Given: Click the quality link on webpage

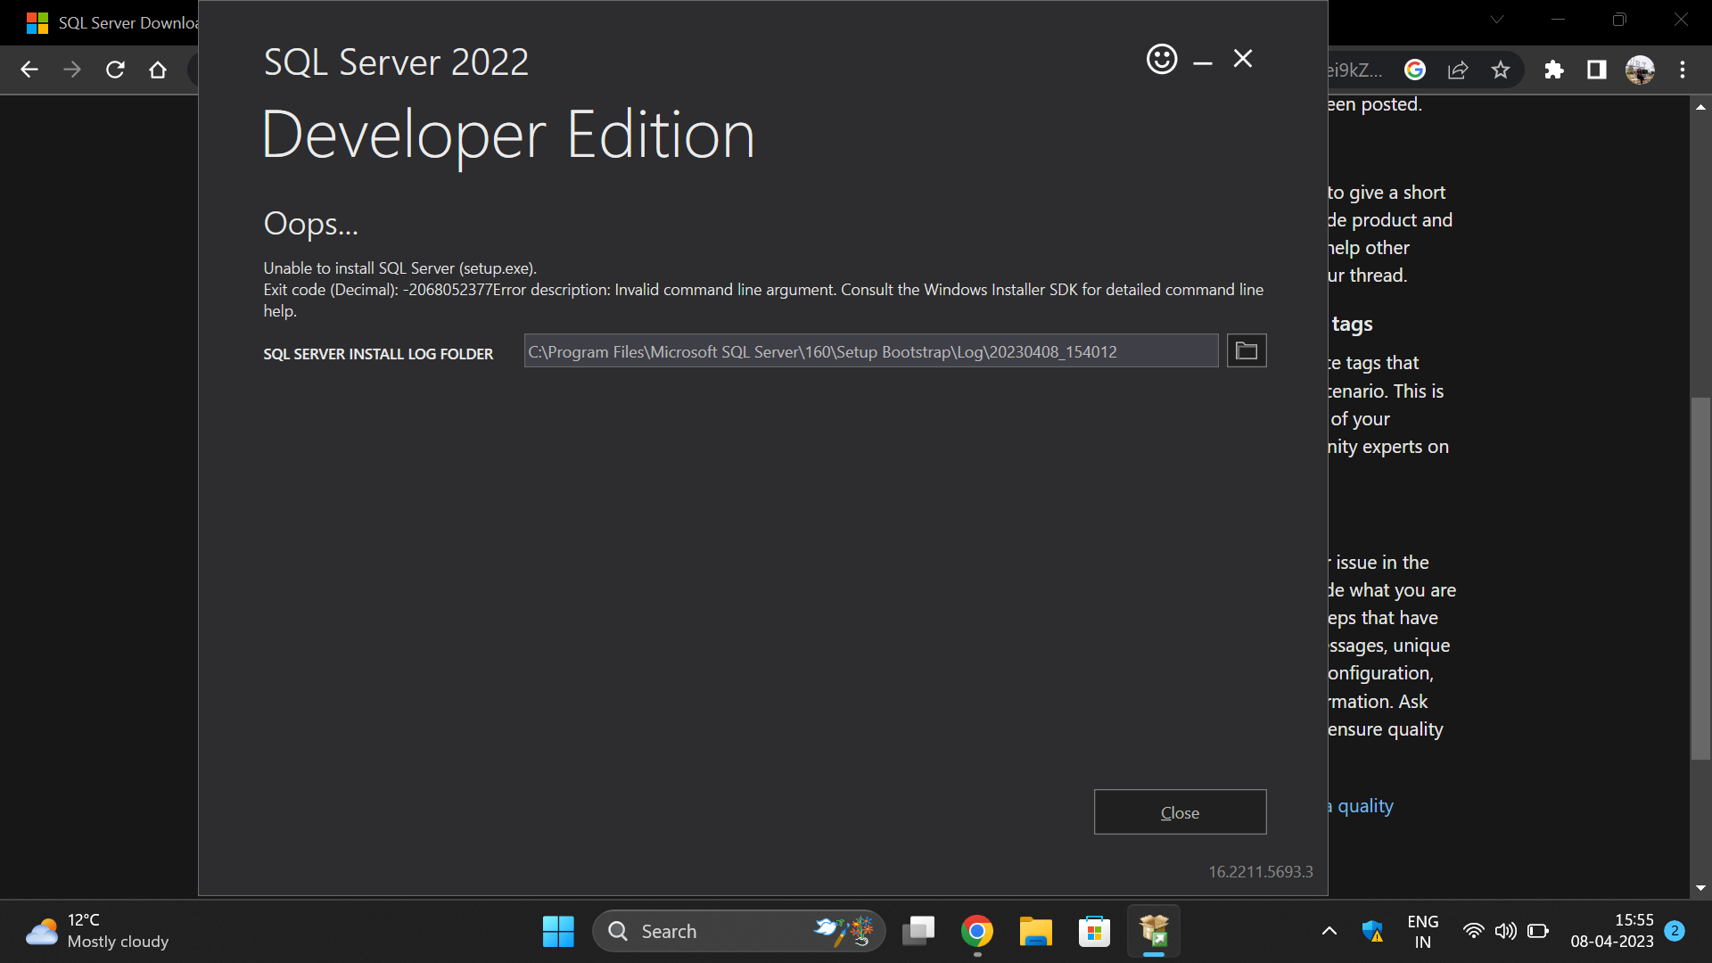Looking at the screenshot, I should [x=1364, y=806].
